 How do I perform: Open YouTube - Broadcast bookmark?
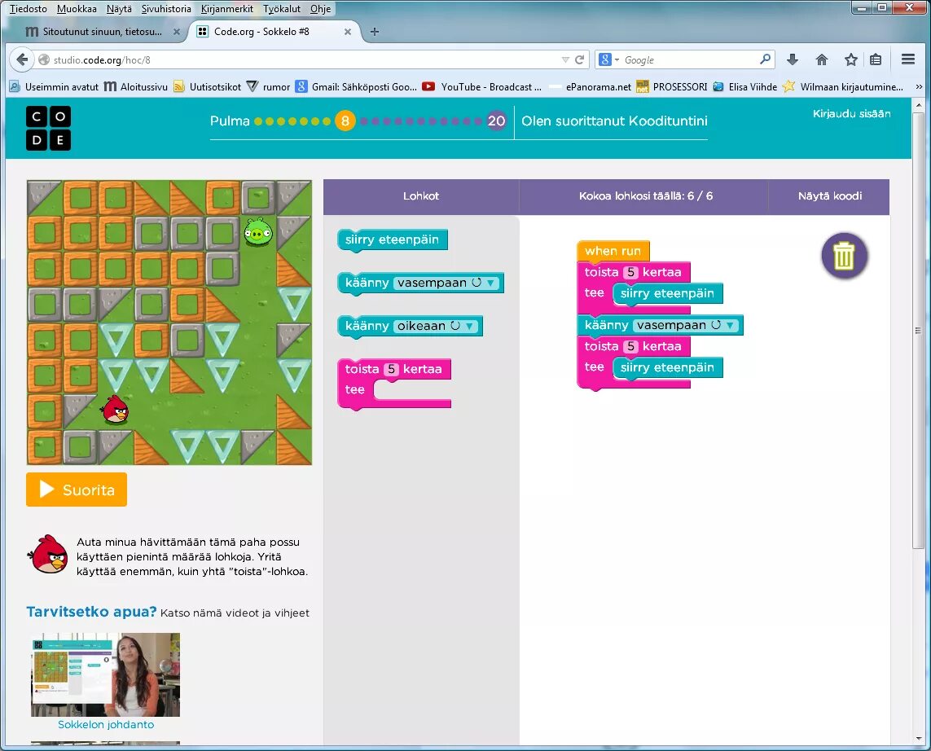click(x=481, y=86)
